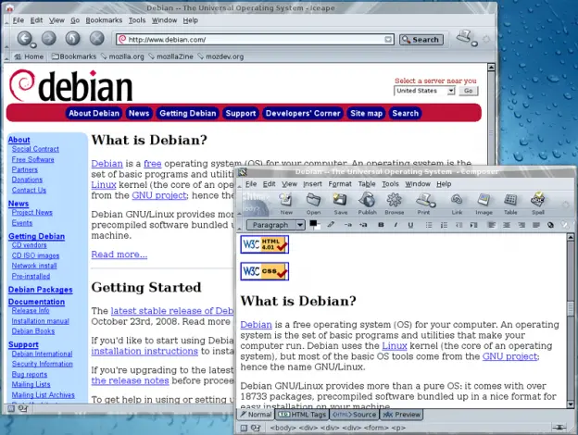The width and height of the screenshot is (578, 435).
Task: Click the W3C CSS validation badge
Action: 264,271
